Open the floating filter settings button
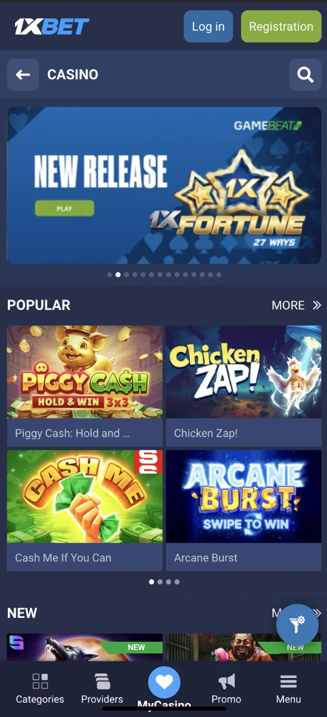 297,625
